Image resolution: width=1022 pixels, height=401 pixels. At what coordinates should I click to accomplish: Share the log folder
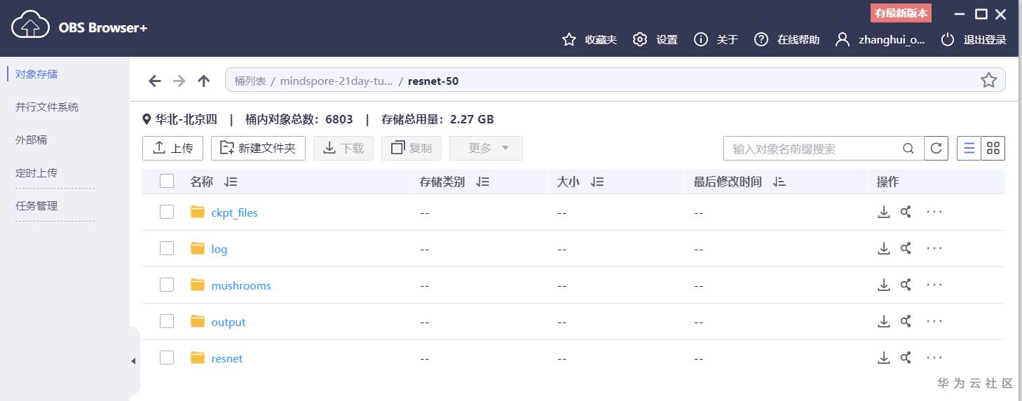click(906, 248)
